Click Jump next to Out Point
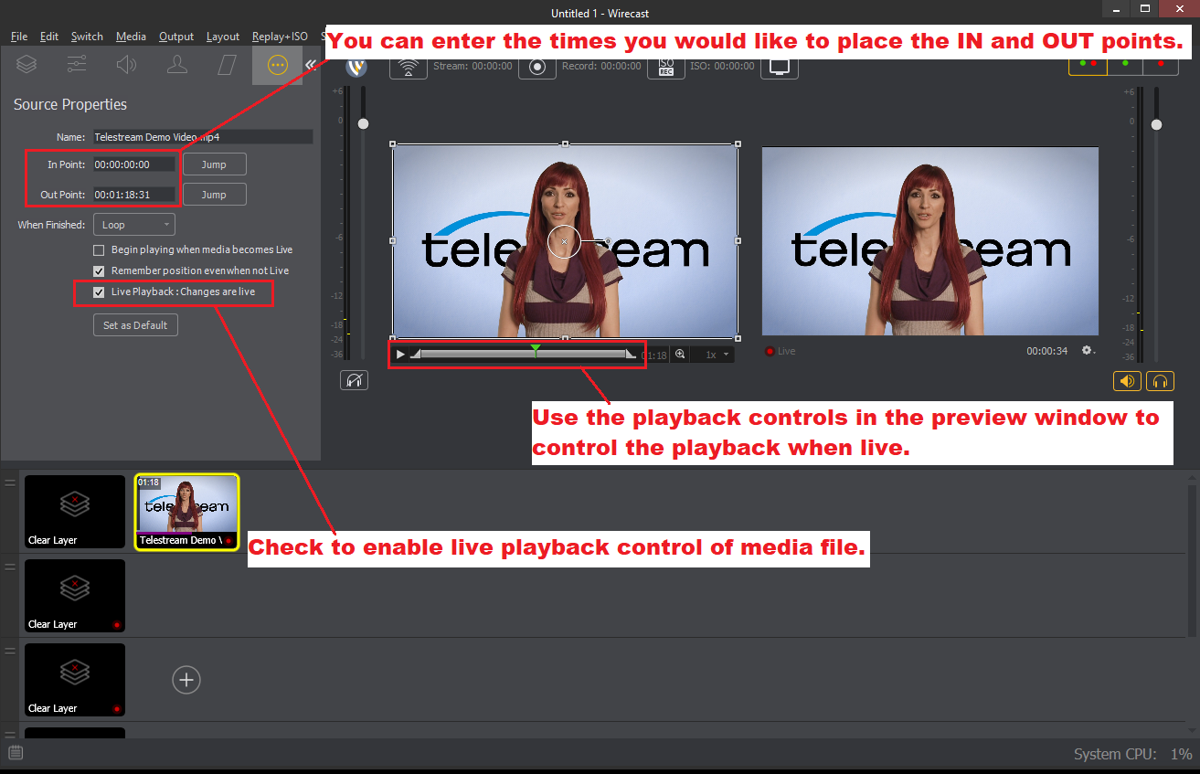 click(215, 195)
